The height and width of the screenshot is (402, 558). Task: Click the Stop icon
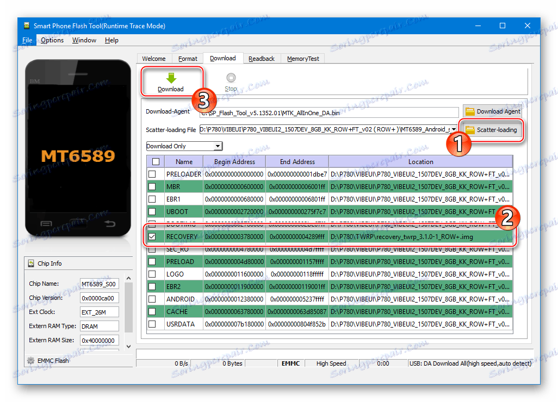pyautogui.click(x=231, y=78)
